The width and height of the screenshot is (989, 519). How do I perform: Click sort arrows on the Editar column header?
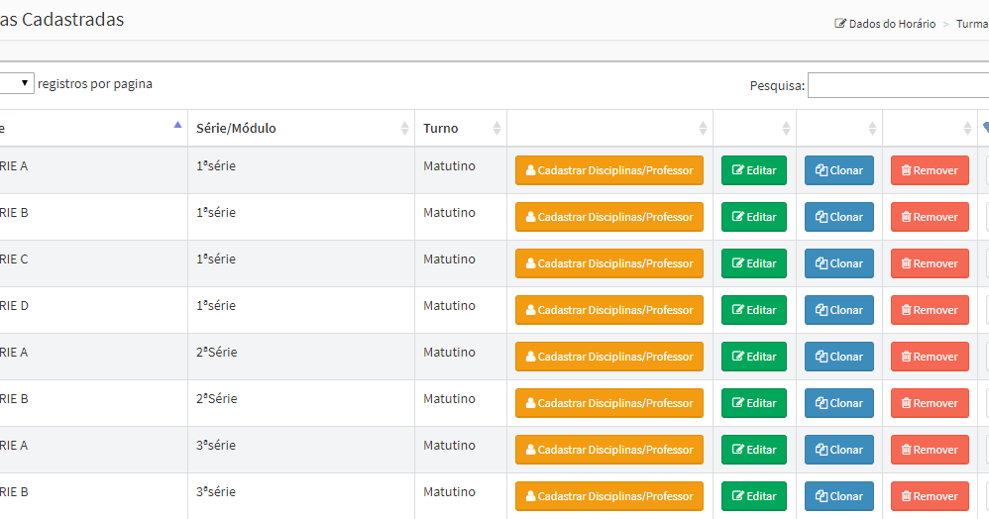coord(786,129)
